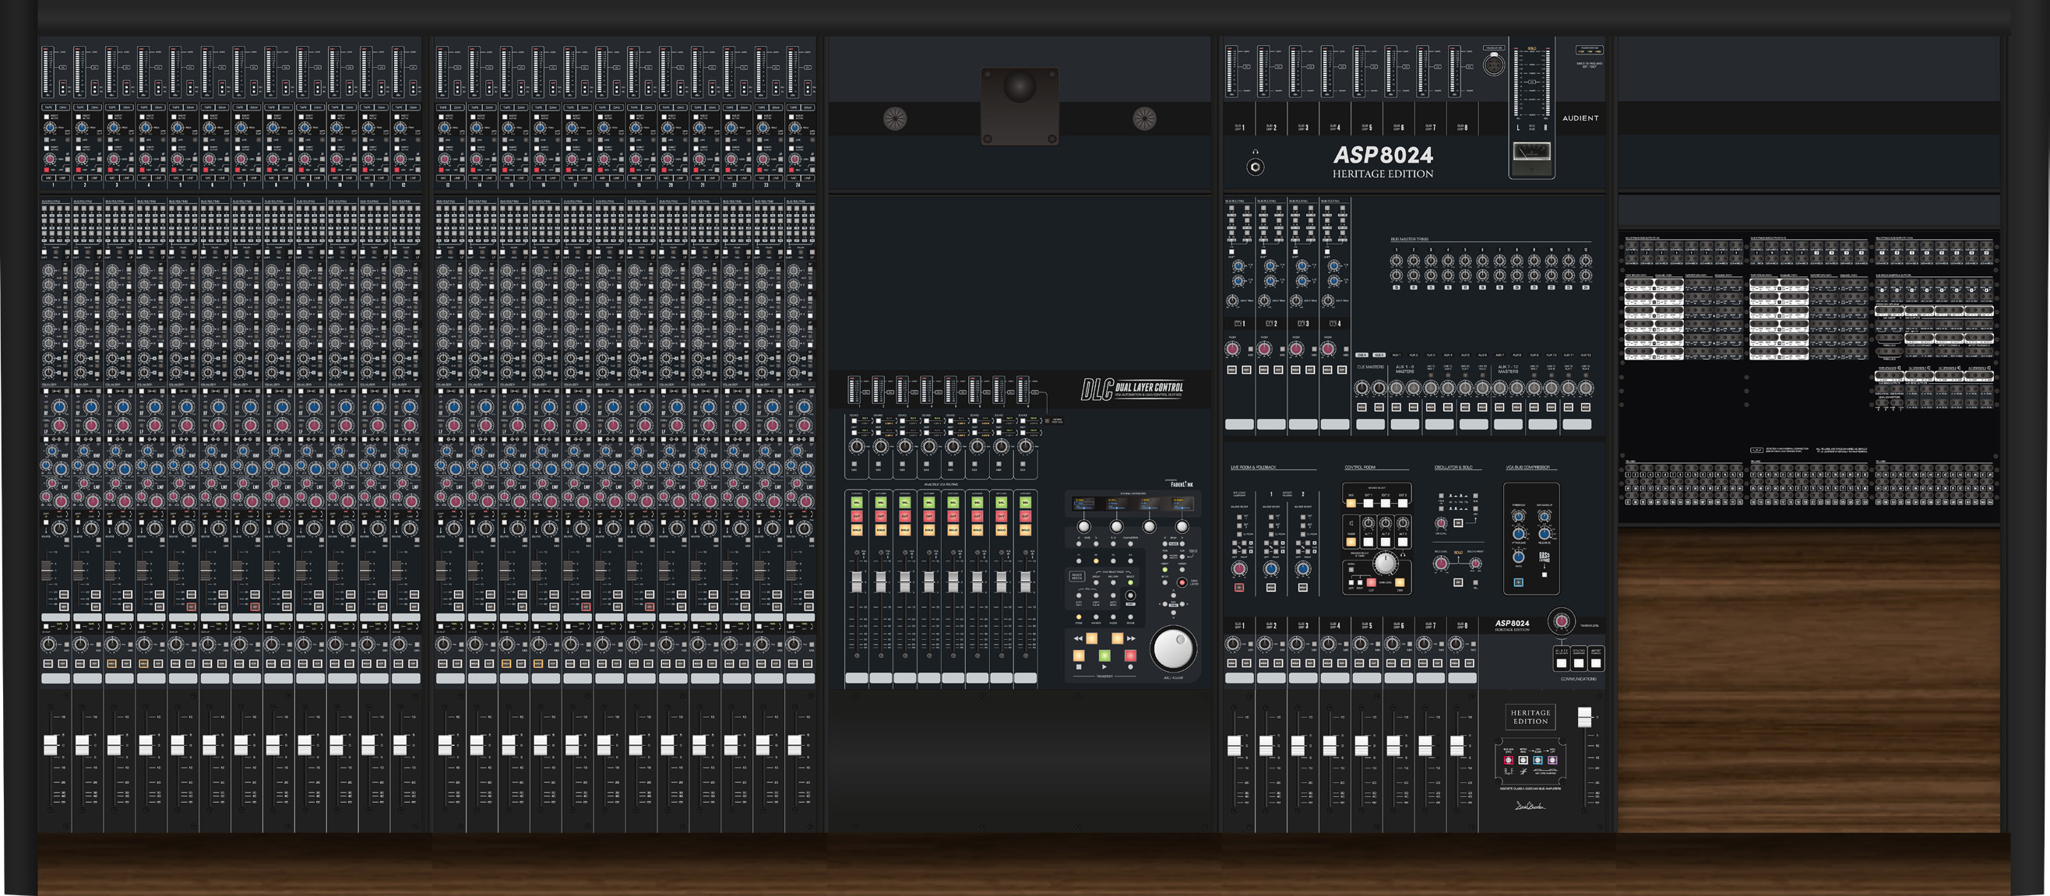Click first DLC channel-parameter encoder knob
Screen dimensions: 2050x896
pos(1085,527)
